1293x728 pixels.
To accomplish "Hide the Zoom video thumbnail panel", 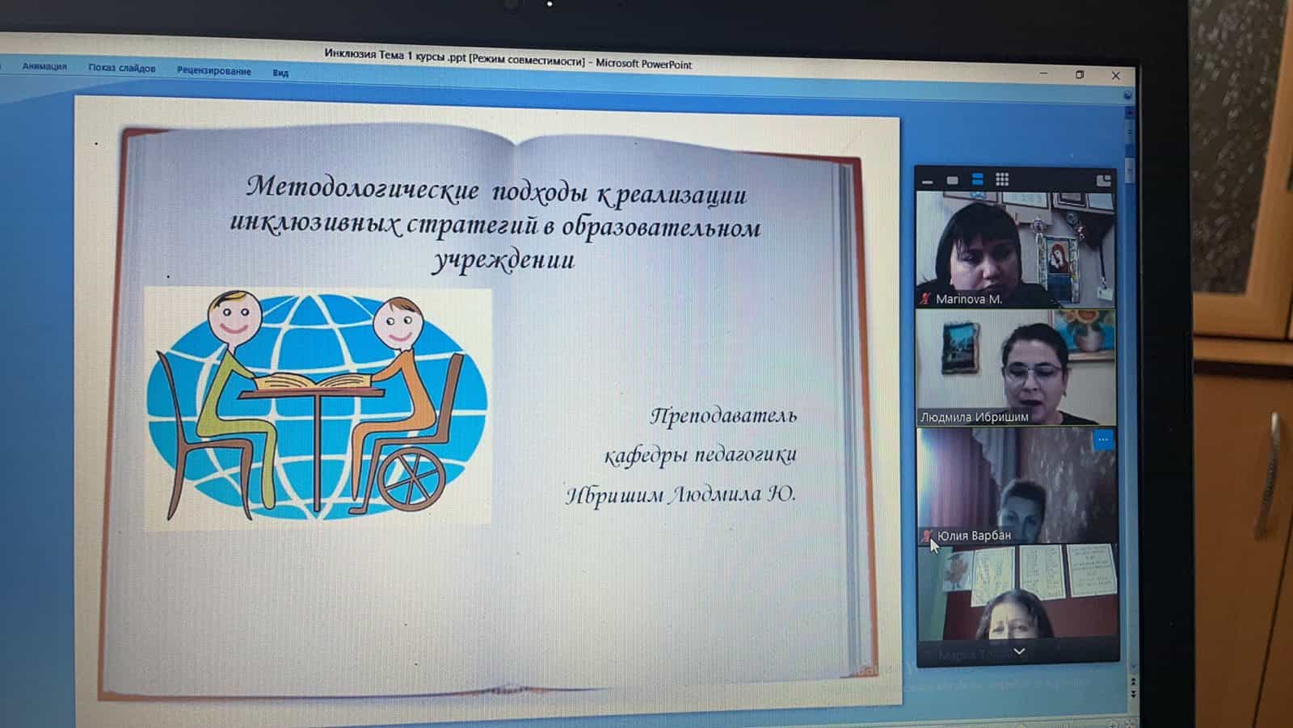I will click(927, 180).
